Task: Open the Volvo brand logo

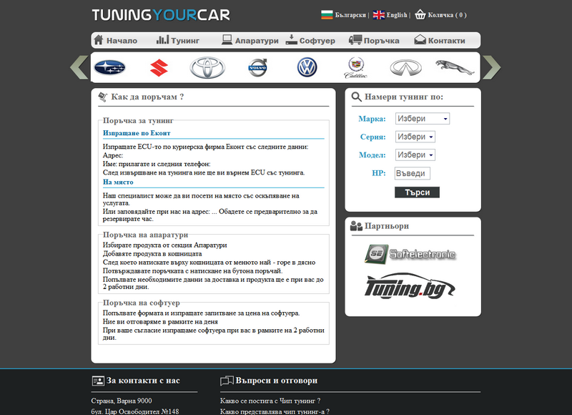Action: [257, 67]
